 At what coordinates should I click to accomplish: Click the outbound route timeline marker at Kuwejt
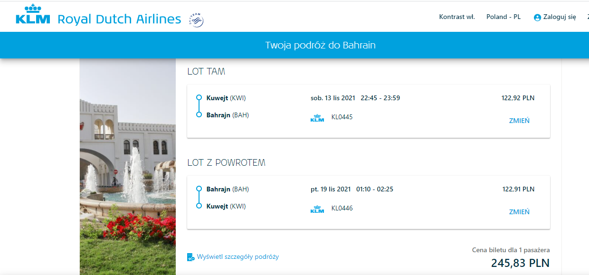click(199, 98)
